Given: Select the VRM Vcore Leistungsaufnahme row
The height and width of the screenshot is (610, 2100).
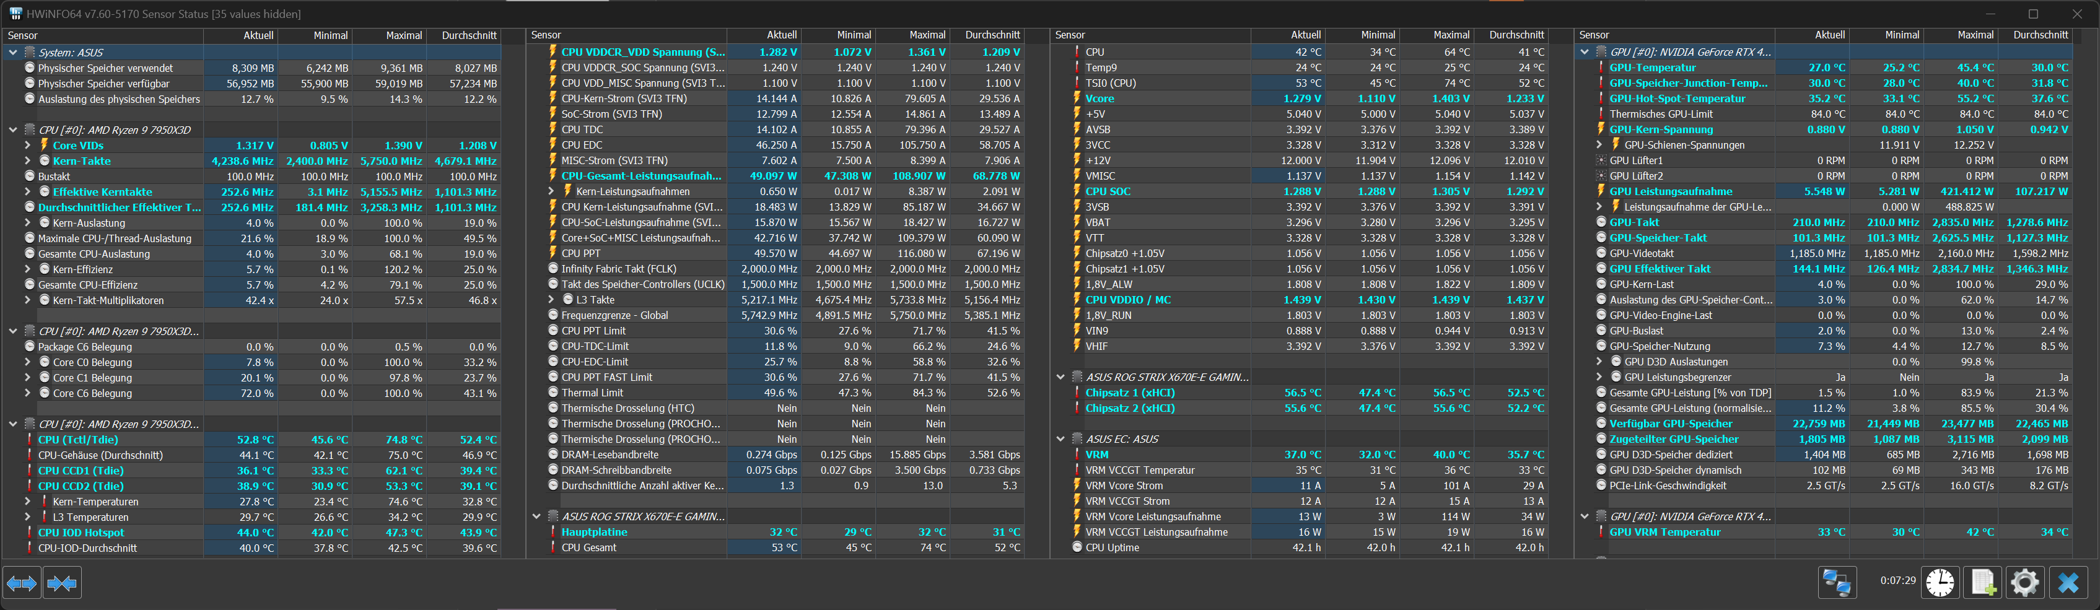Looking at the screenshot, I should pyautogui.click(x=1300, y=517).
